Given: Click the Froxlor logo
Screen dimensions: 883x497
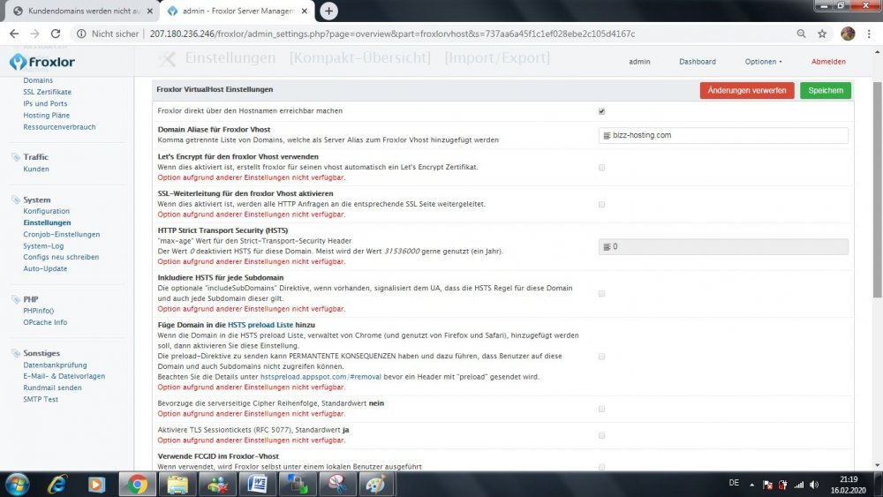Looking at the screenshot, I should 43,62.
